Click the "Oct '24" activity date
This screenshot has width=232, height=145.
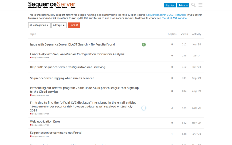point(197,67)
